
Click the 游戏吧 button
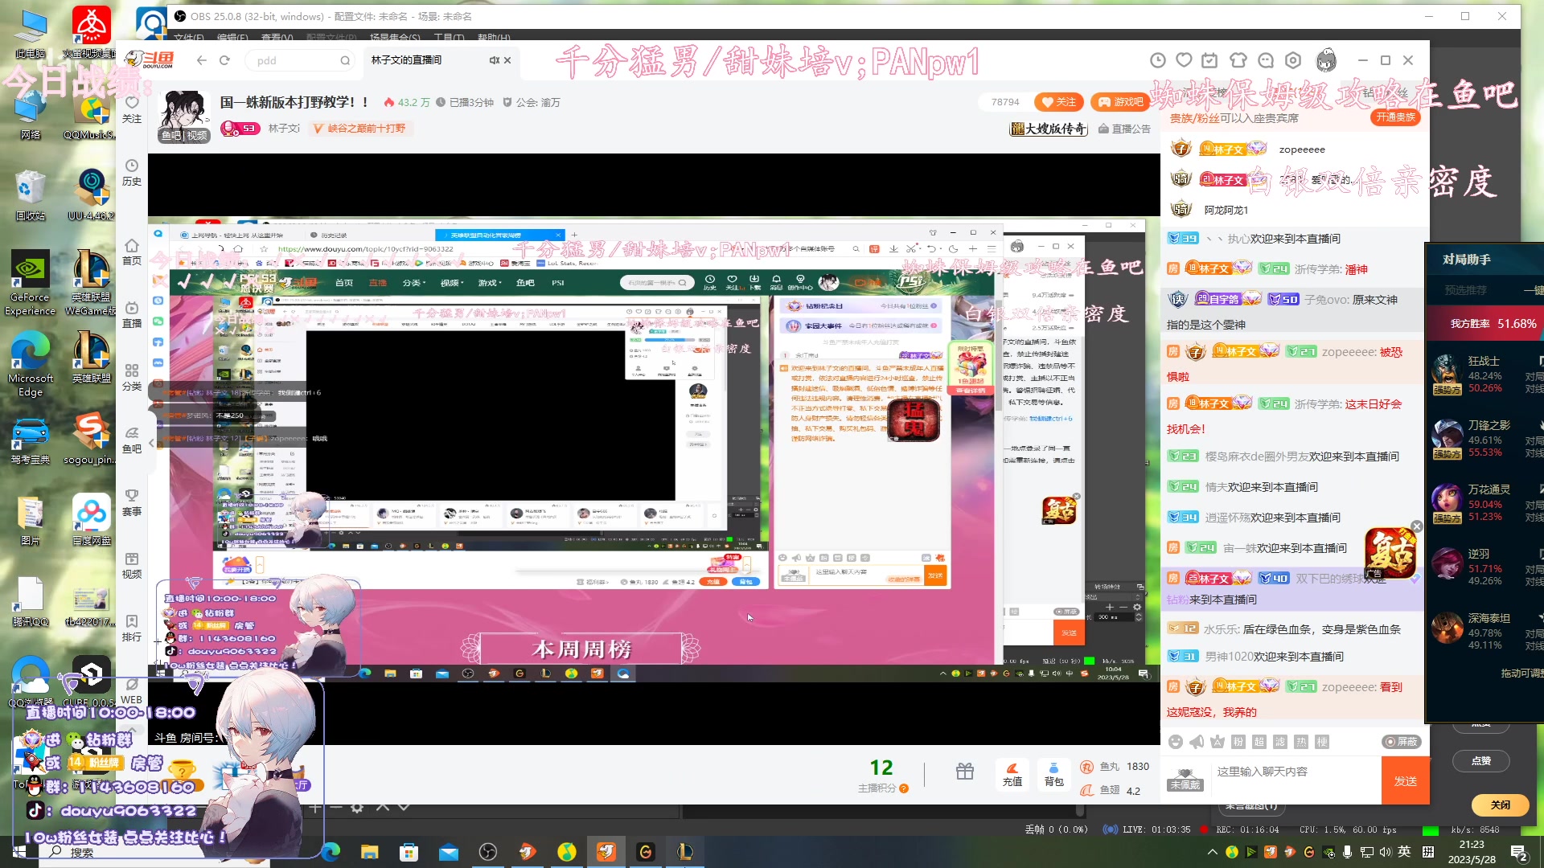click(x=1120, y=102)
